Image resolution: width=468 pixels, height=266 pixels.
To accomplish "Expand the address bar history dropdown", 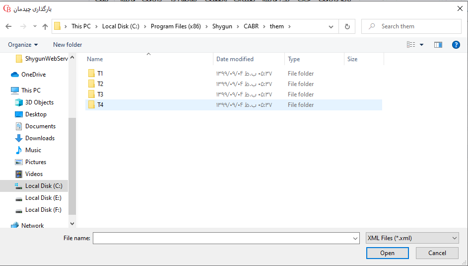I will 331,27.
